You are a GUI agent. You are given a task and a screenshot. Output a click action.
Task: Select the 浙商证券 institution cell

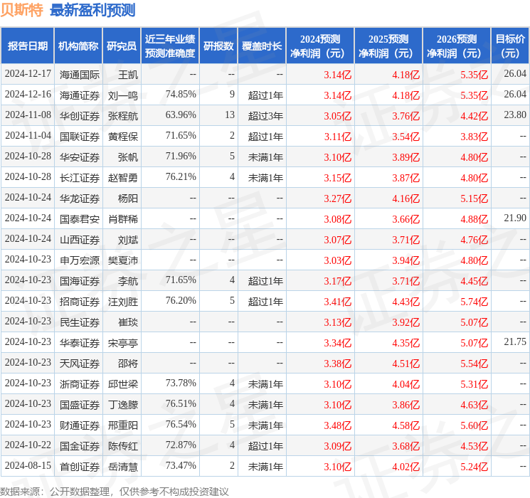80,384
